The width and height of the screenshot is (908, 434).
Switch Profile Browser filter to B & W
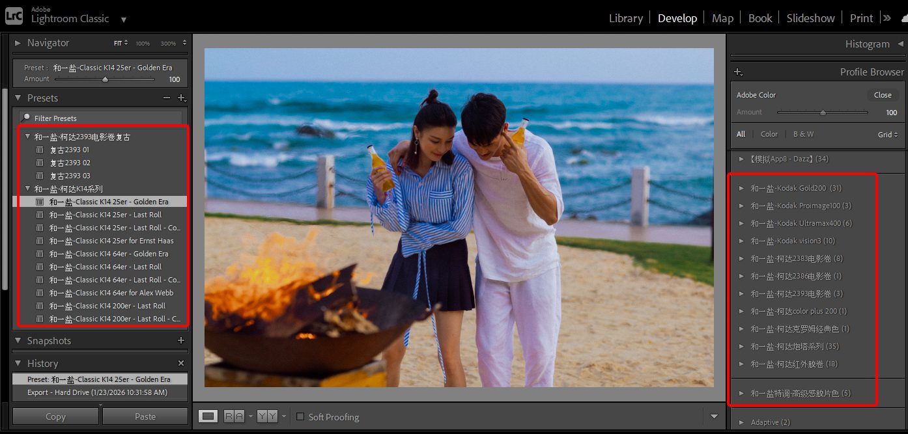click(803, 134)
